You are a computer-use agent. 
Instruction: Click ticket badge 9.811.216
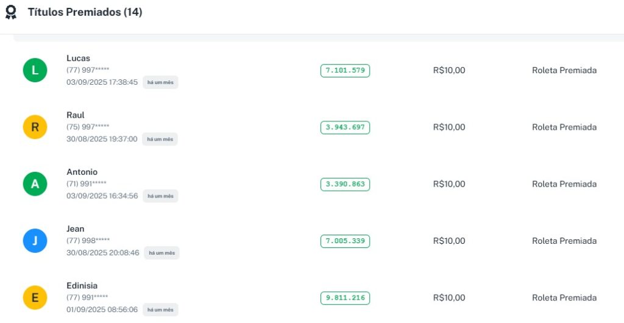click(345, 298)
